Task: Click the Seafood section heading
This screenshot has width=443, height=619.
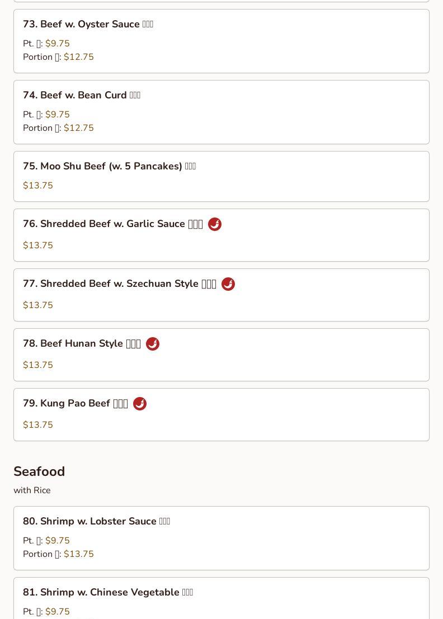Action: 39,471
